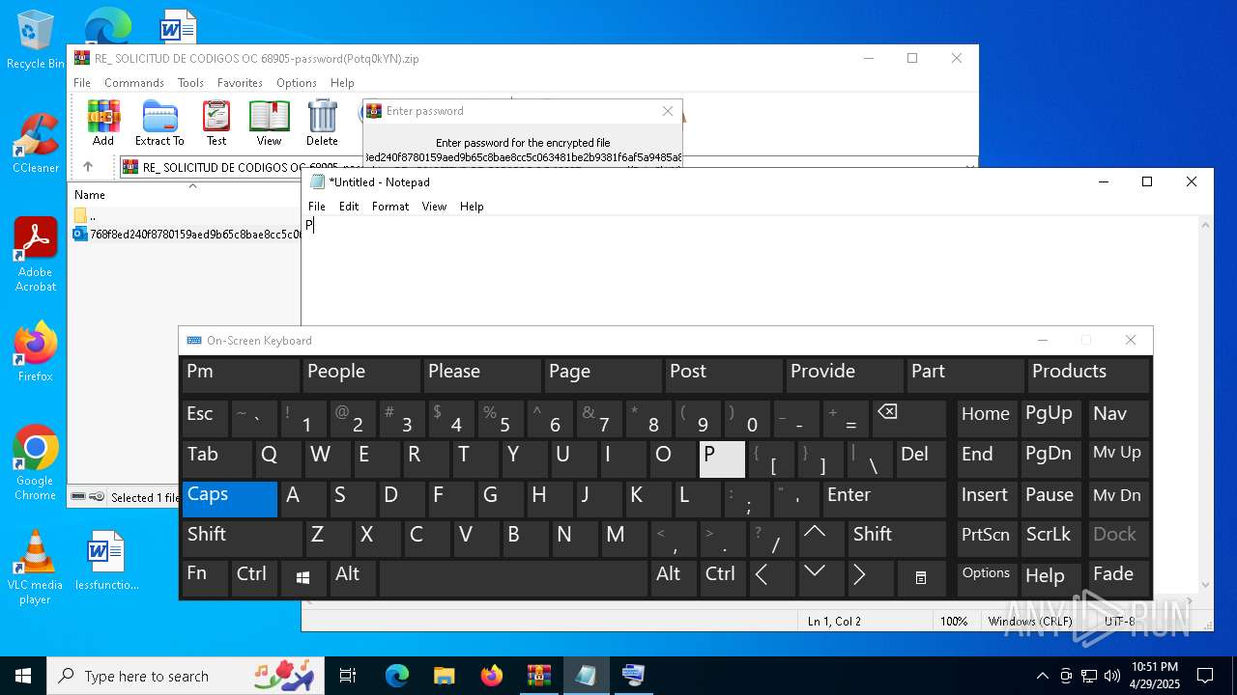
Task: Open the lessfunctio... Word document on desktop
Action: [x=106, y=560]
